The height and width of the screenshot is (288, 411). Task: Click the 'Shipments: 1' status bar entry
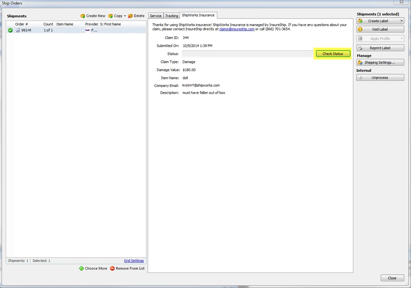coord(18,261)
